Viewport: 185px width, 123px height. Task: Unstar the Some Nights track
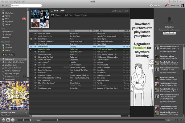31,39
